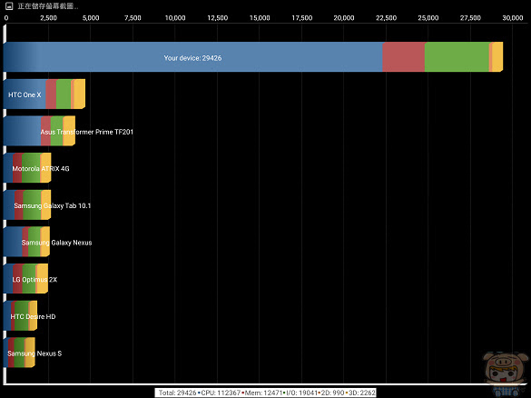Click the 15,000 axis tick label
This screenshot has width=531, height=398.
260,18
